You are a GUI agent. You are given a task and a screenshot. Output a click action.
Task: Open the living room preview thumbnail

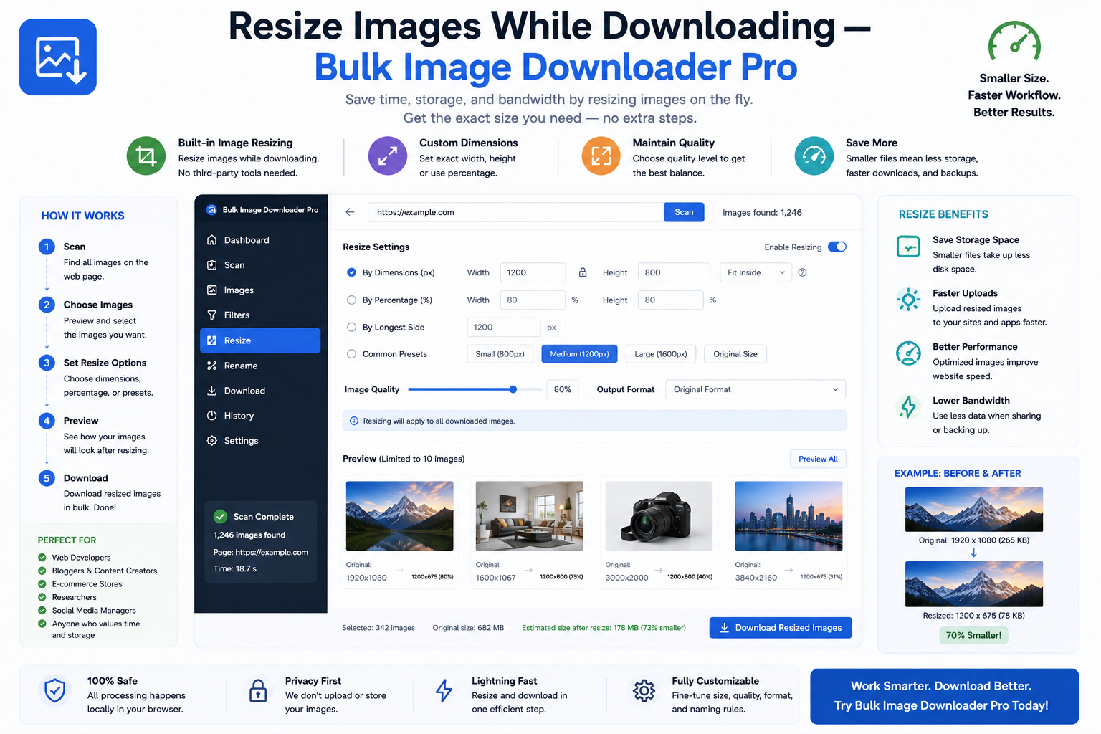[530, 516]
